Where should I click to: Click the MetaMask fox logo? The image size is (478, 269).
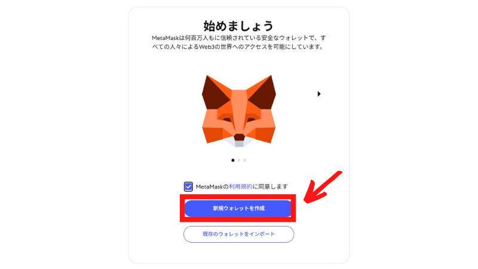(x=238, y=111)
